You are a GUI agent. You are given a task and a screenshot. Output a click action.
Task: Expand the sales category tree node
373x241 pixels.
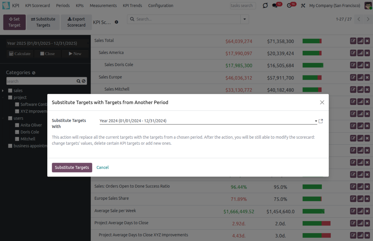click(x=3, y=90)
